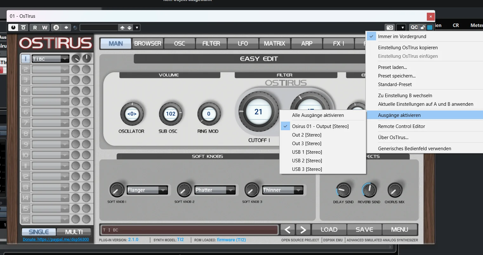Viewport: 483px width, 255px height.
Task: Click the SUB OSC knob showing 102
Action: (170, 114)
